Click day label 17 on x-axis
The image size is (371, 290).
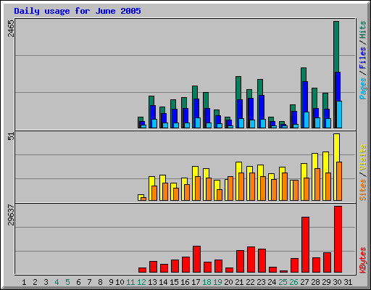tap(196, 282)
